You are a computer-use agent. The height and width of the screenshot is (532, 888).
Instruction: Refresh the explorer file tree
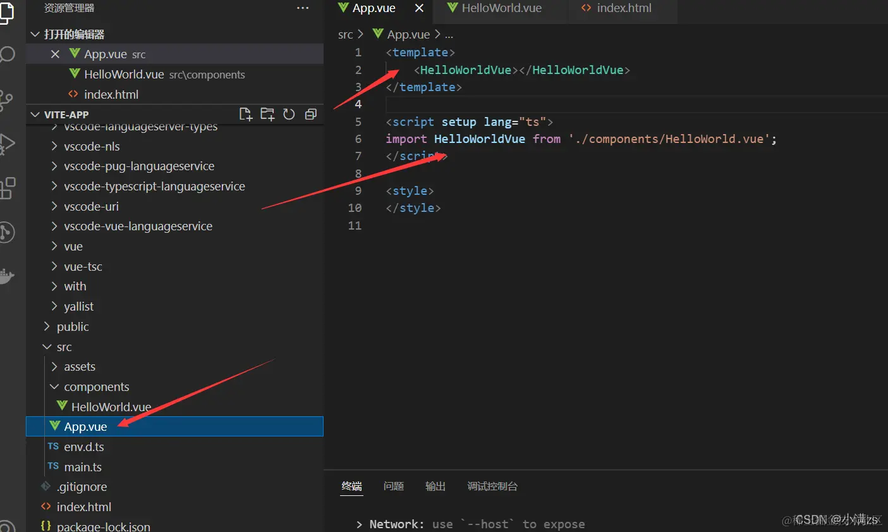point(289,114)
